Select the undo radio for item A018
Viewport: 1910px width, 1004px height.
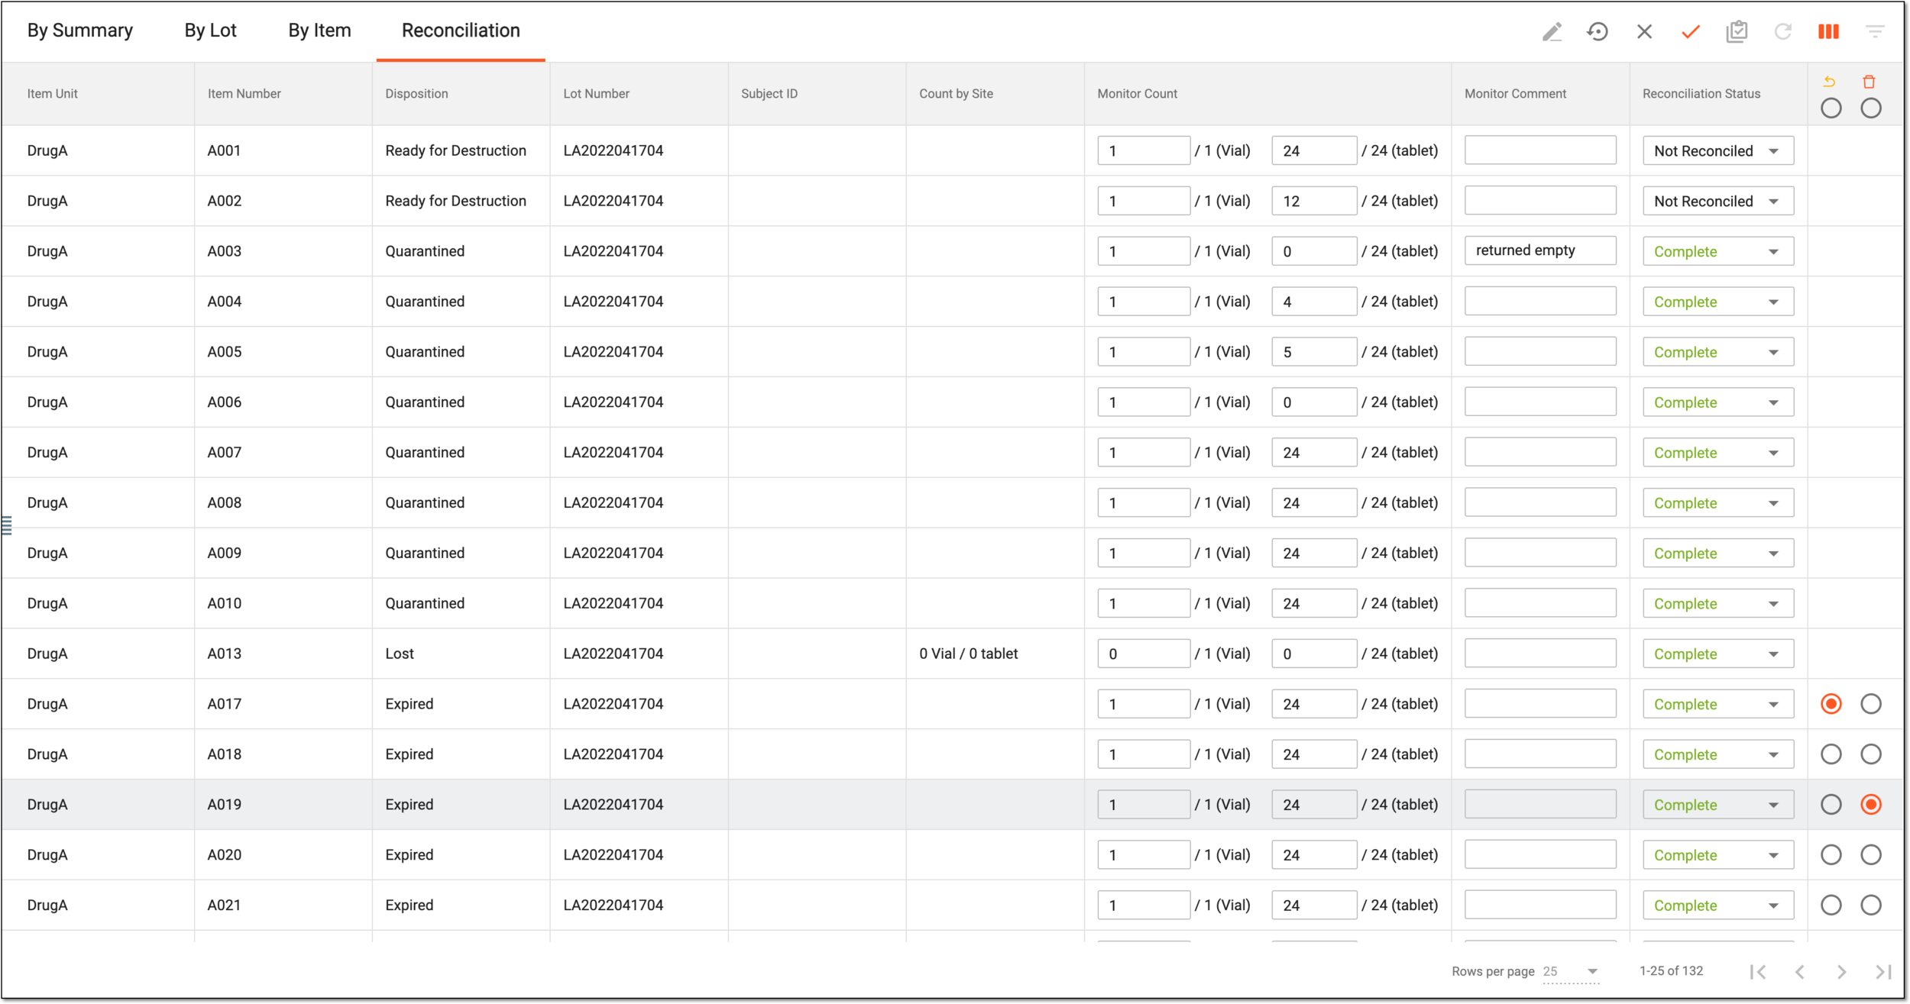[x=1831, y=754]
